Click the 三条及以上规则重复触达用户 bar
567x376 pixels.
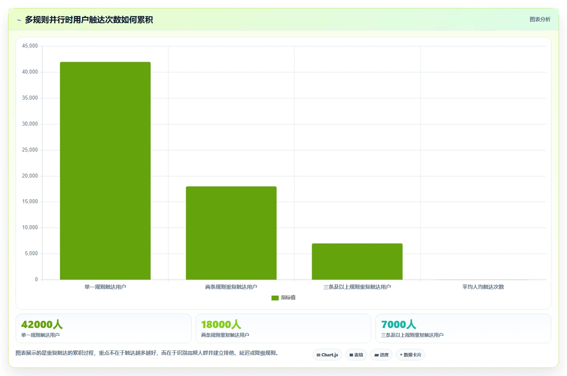tap(357, 262)
